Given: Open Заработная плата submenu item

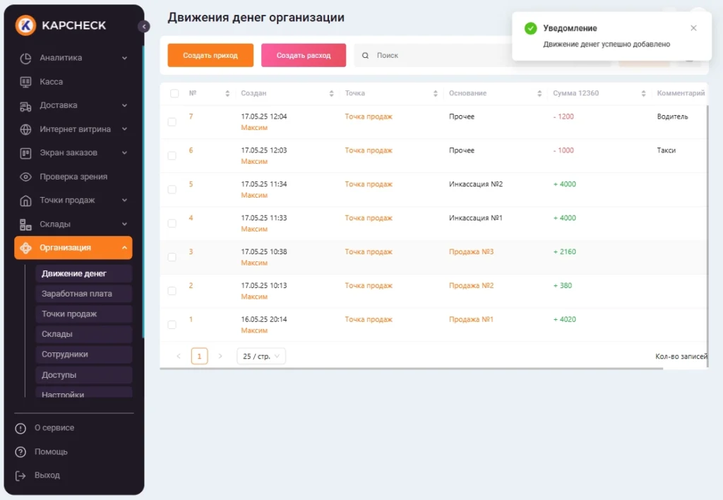Looking at the screenshot, I should click(x=76, y=294).
